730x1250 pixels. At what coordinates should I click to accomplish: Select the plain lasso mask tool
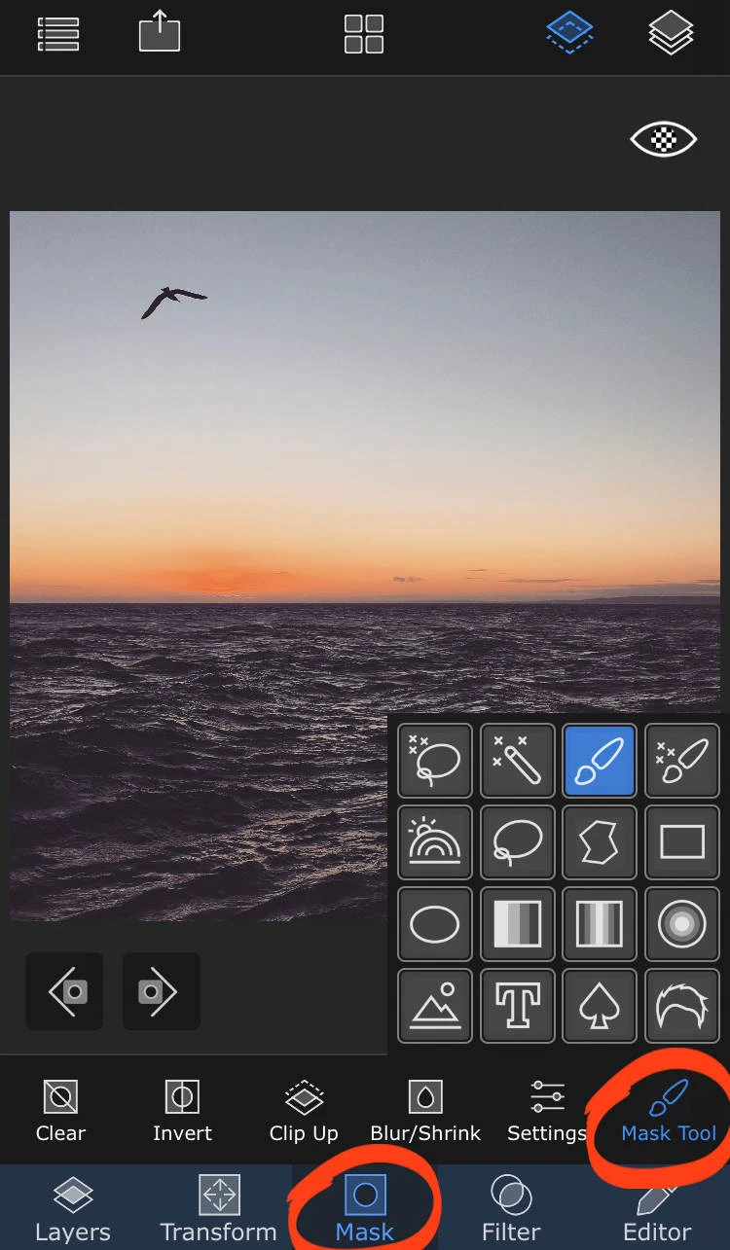click(518, 842)
